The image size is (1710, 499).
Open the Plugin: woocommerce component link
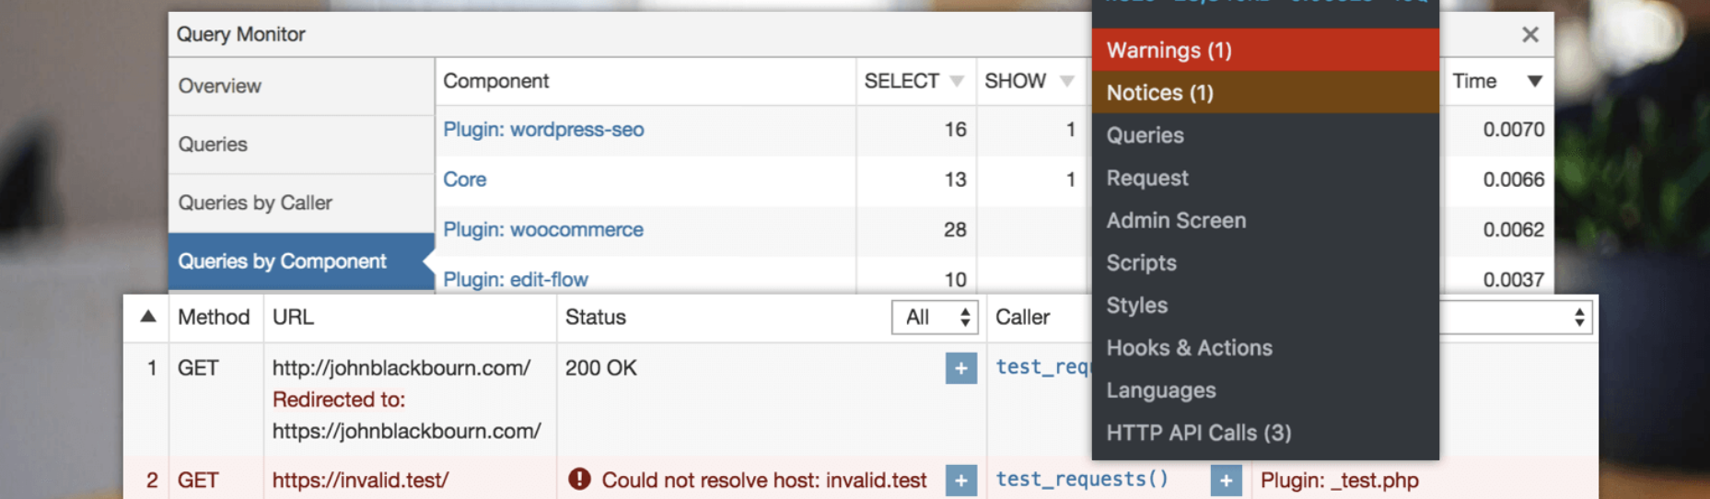click(x=543, y=229)
